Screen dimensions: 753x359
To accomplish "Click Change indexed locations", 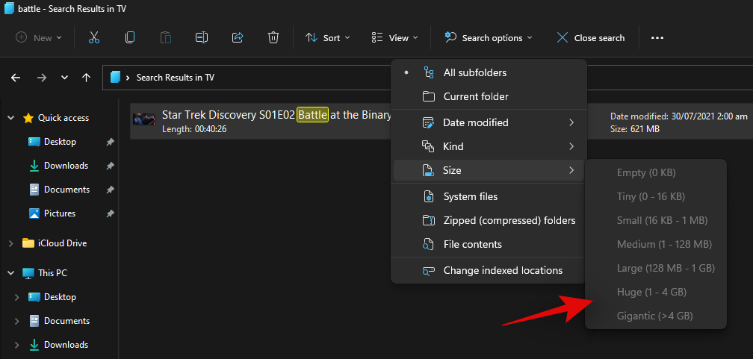I will 502,270.
